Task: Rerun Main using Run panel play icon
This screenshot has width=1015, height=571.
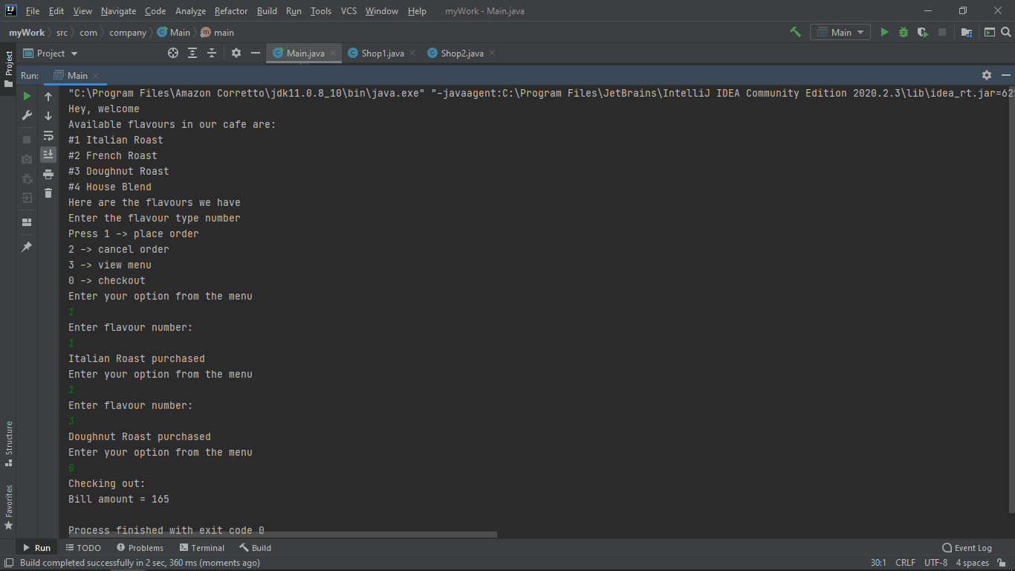Action: [x=27, y=96]
